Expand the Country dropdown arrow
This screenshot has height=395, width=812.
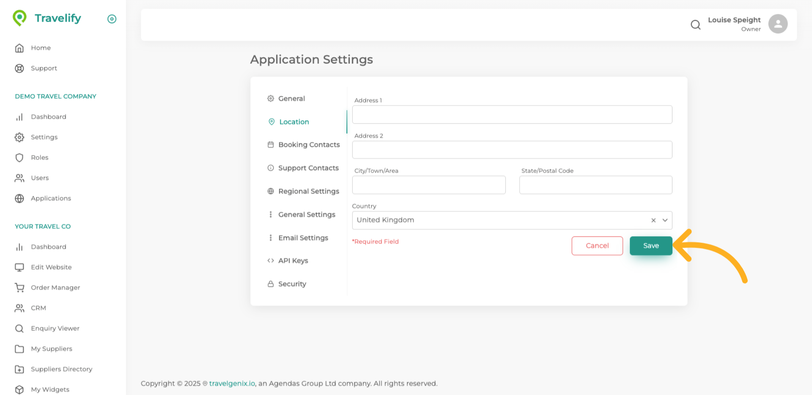[665, 221]
